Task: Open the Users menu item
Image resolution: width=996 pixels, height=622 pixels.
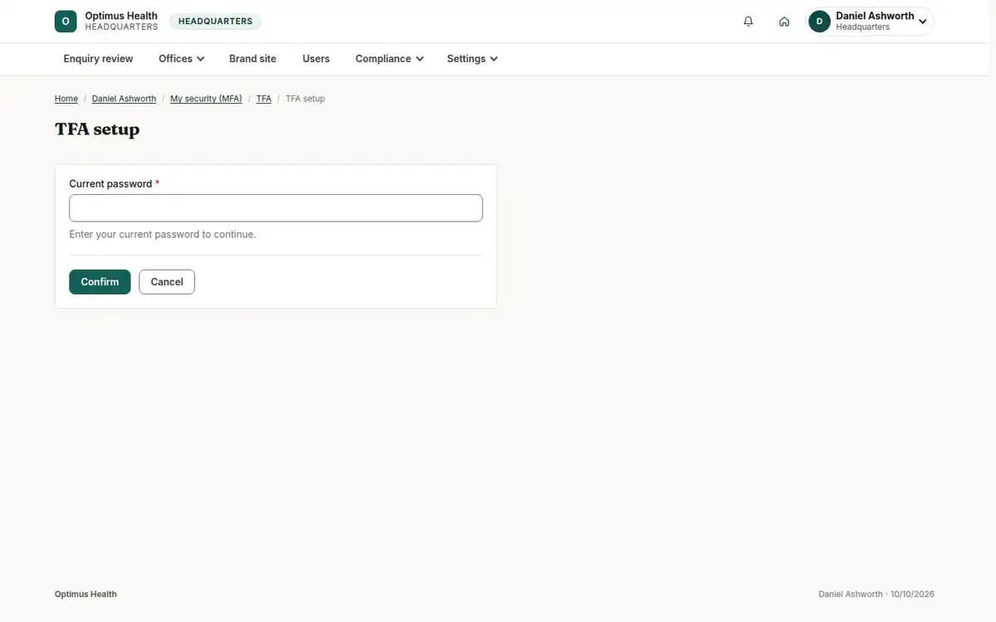Action: pyautogui.click(x=316, y=59)
